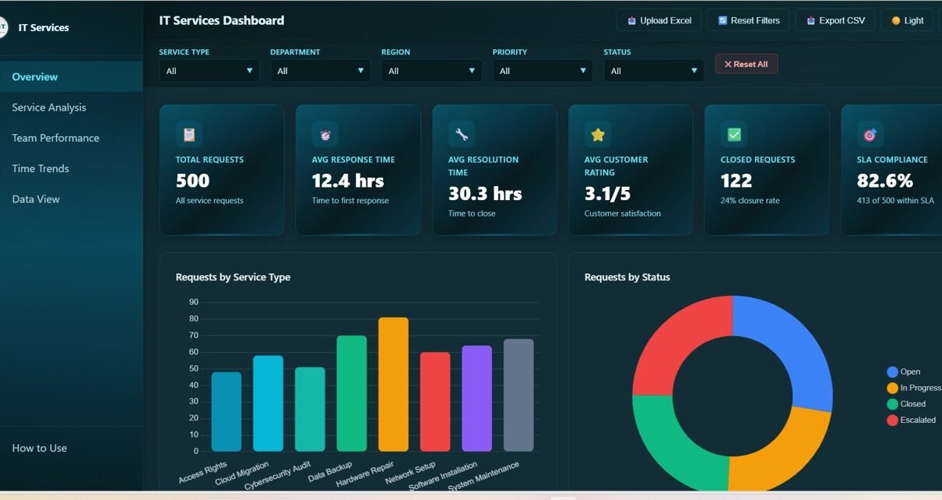Open the Priority filter dropdown
Viewport: 942px width, 500px height.
click(x=542, y=71)
